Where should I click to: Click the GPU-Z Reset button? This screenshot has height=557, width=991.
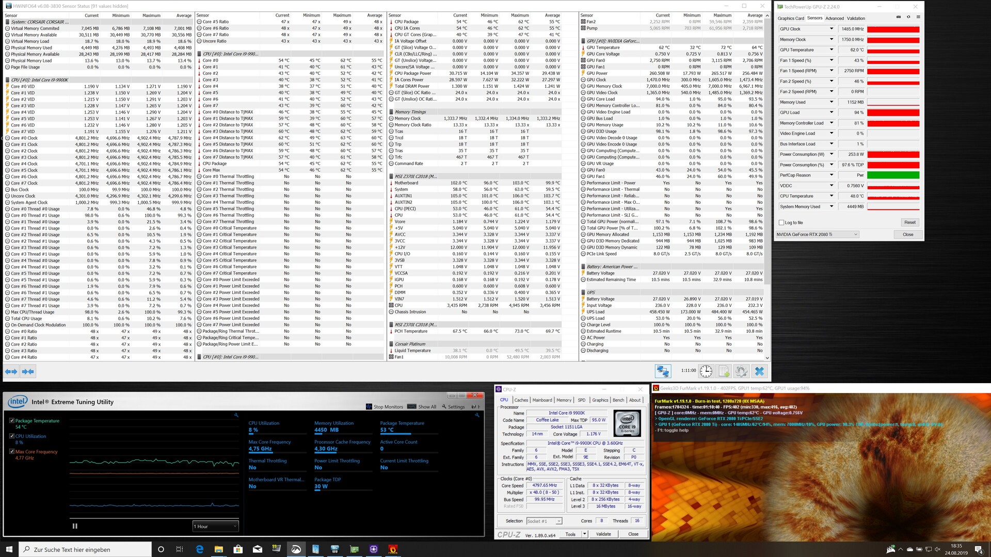(x=909, y=222)
